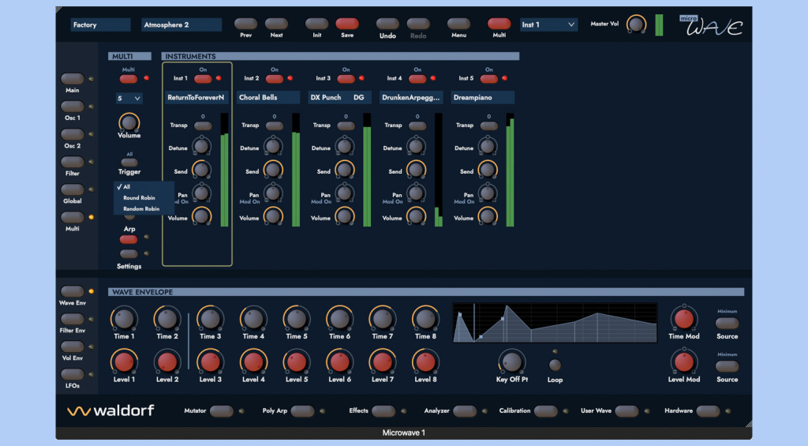Select the DX Punch DG sound field
Image resolution: width=808 pixels, height=446 pixels.
click(x=340, y=97)
